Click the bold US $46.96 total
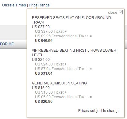Image resolution: width=127 pixels, height=119 pixels. [x=44, y=41]
